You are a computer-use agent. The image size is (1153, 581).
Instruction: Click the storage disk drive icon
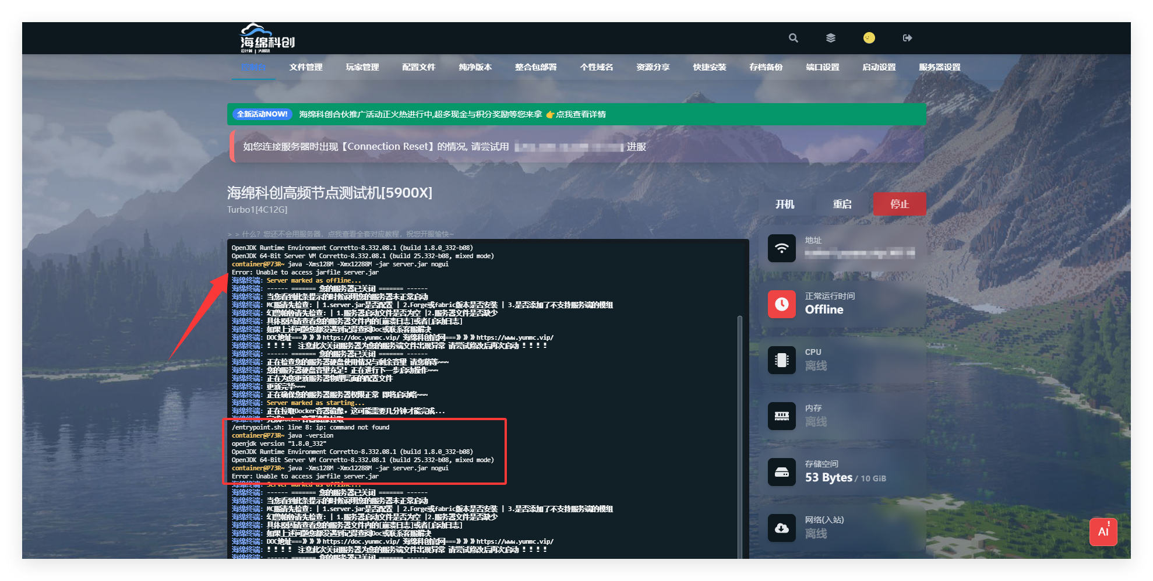(781, 472)
